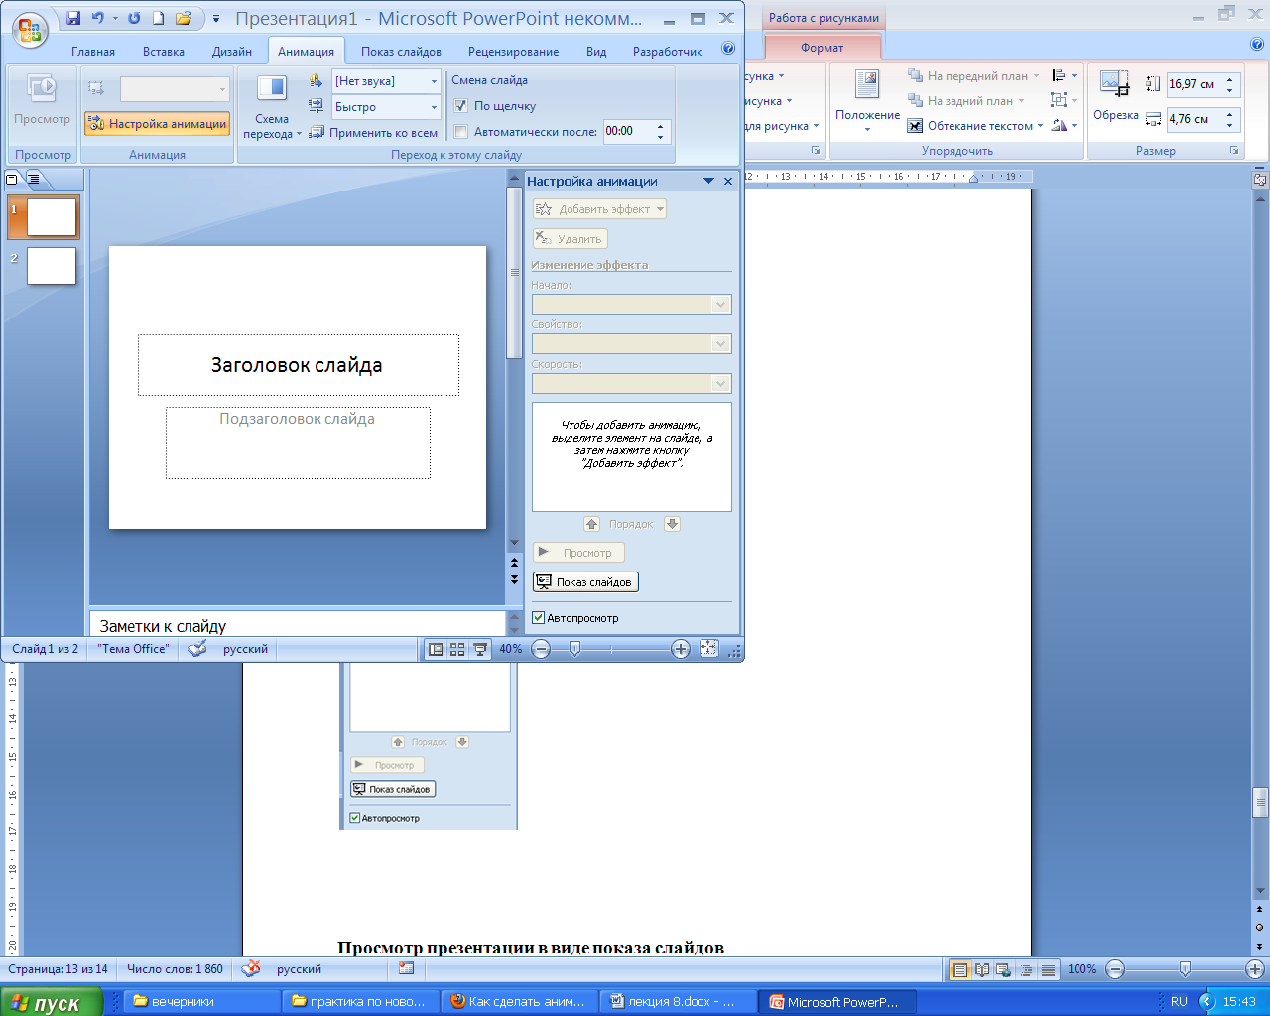Screen dimensions: 1270x1016
Task: Click Windows пуск start button
Action: 52,1002
